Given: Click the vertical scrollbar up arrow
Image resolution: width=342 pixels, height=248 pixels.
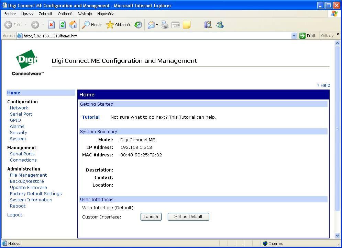Looking at the screenshot, I should (338, 43).
